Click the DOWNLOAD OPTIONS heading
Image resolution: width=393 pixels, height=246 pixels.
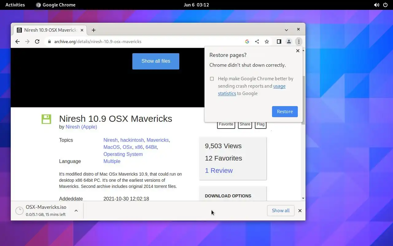click(228, 196)
